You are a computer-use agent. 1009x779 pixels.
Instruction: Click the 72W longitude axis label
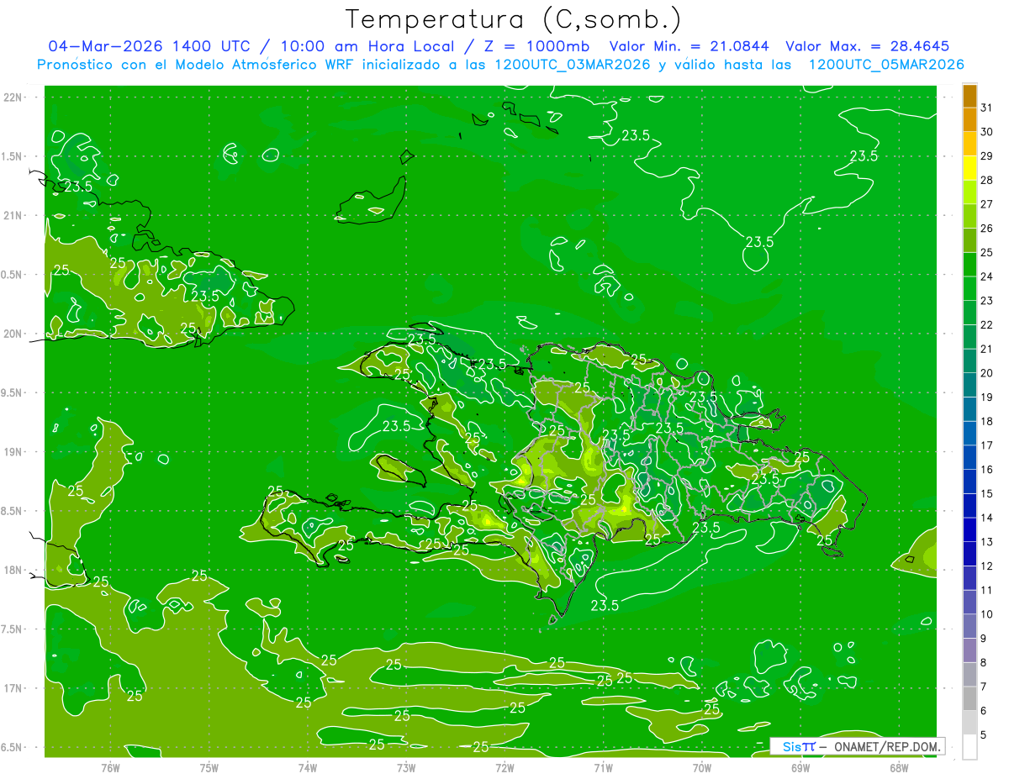(504, 767)
